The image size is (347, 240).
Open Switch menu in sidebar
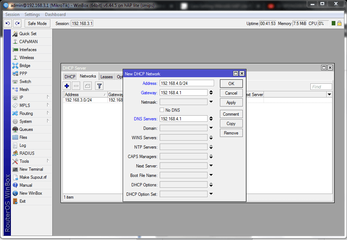tap(32, 81)
